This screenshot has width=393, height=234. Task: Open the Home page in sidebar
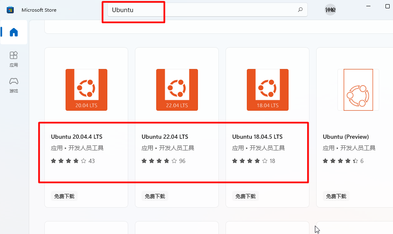(14, 32)
